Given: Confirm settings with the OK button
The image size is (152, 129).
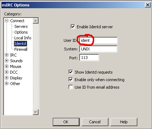Looking at the screenshot, I should (66, 122).
